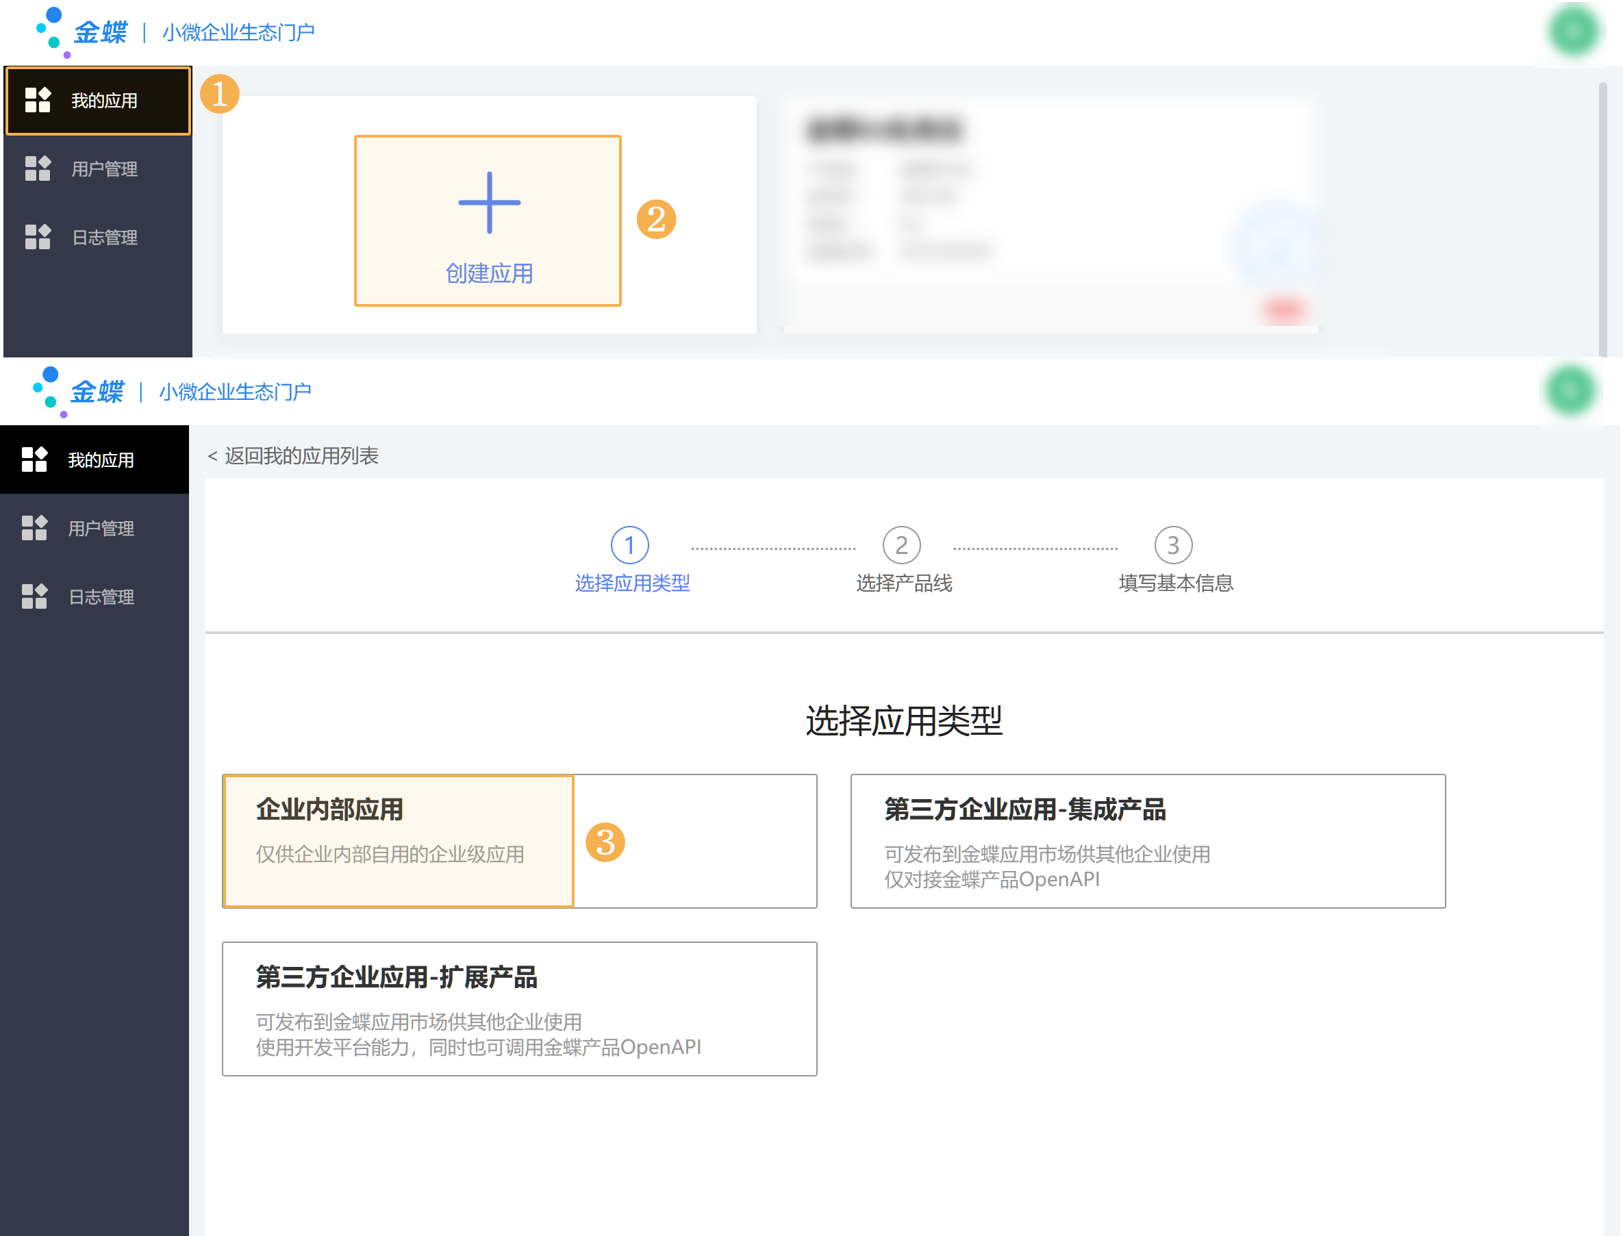Click the 我的应用 icon in top sidebar
This screenshot has width=1623, height=1236.
(x=38, y=100)
